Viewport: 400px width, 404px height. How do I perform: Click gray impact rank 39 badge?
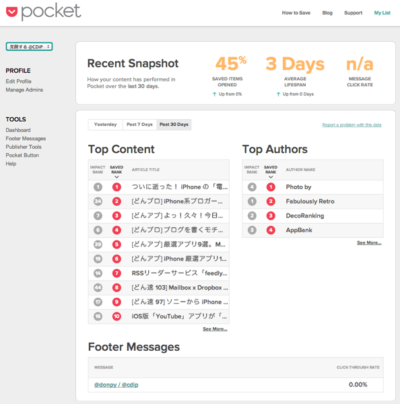pyautogui.click(x=98, y=244)
